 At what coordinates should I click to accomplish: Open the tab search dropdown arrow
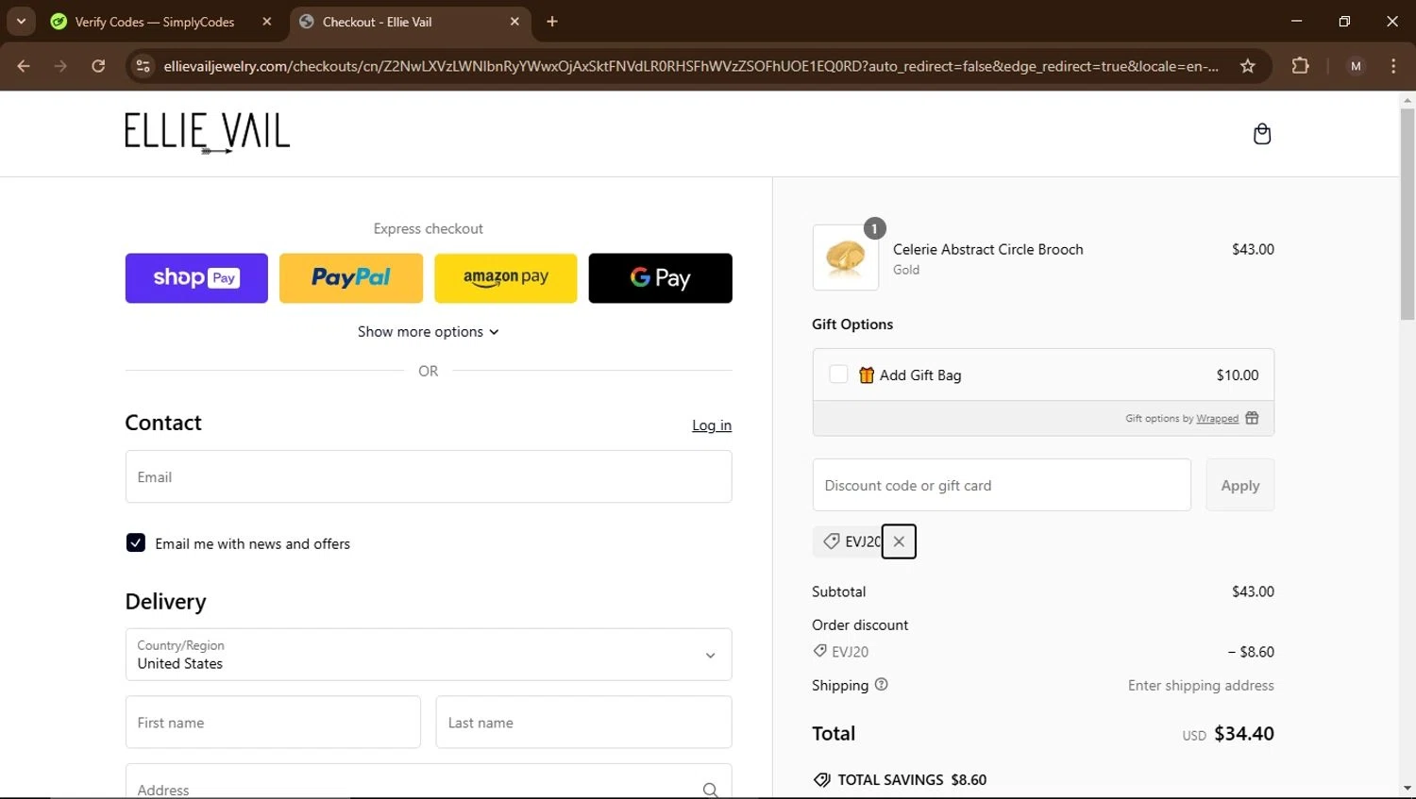coord(21,22)
